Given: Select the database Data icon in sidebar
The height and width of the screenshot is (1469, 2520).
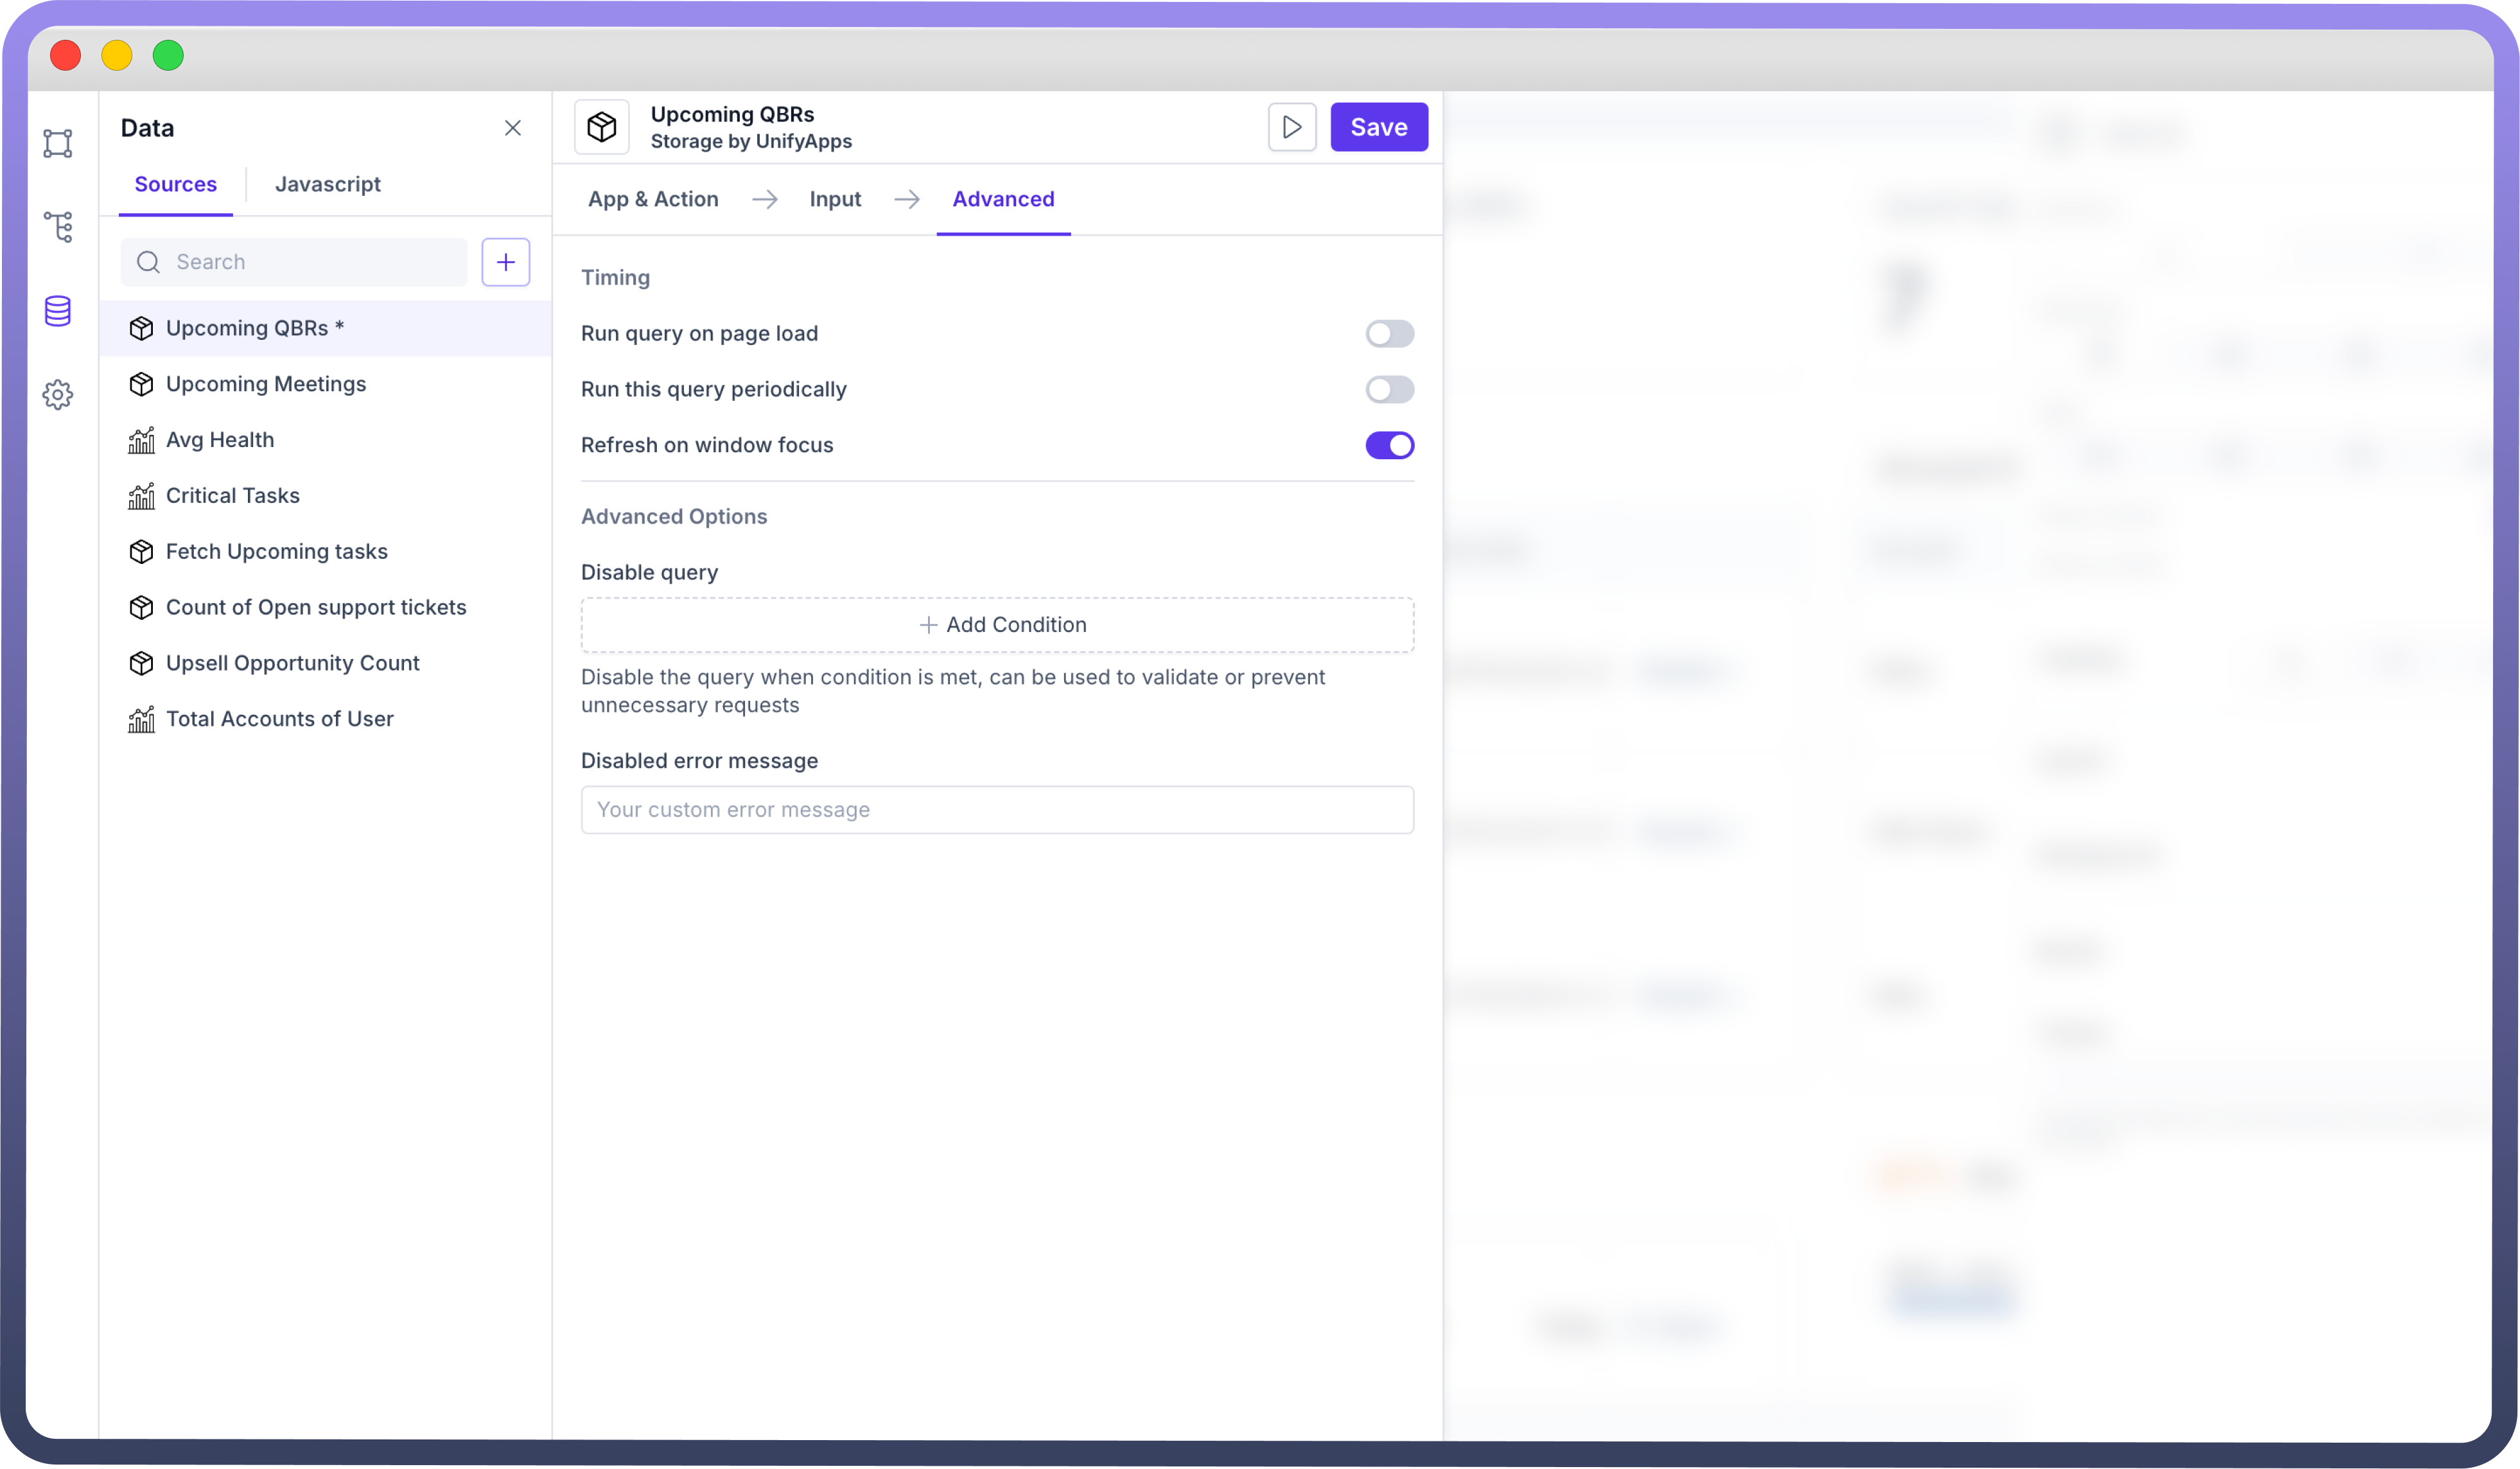Looking at the screenshot, I should point(58,311).
